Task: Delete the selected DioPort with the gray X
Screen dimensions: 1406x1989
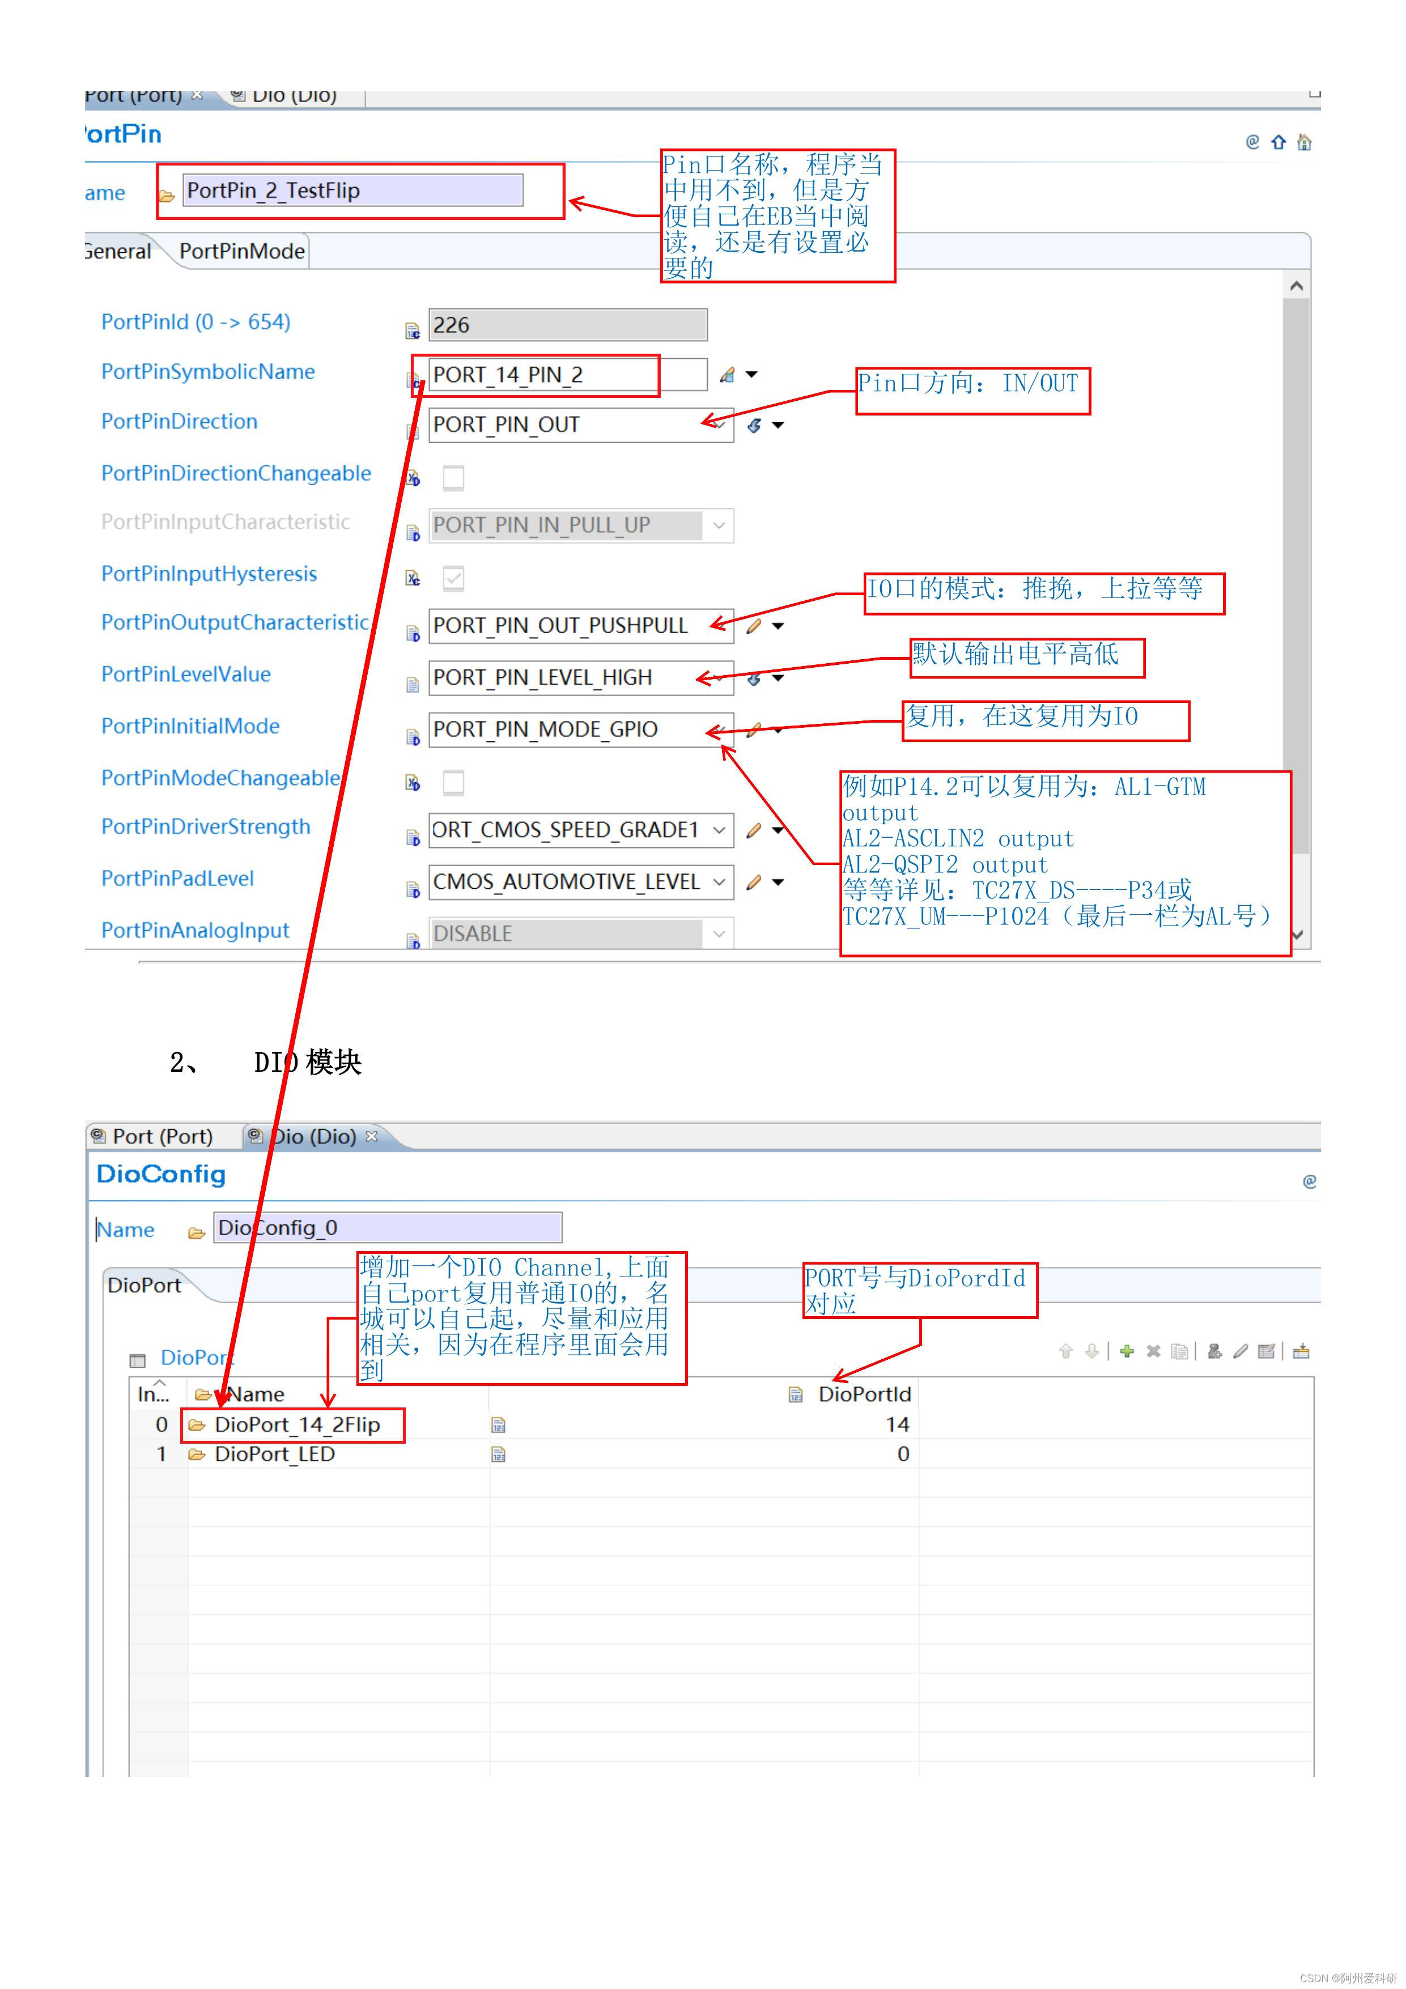Action: [1153, 1351]
